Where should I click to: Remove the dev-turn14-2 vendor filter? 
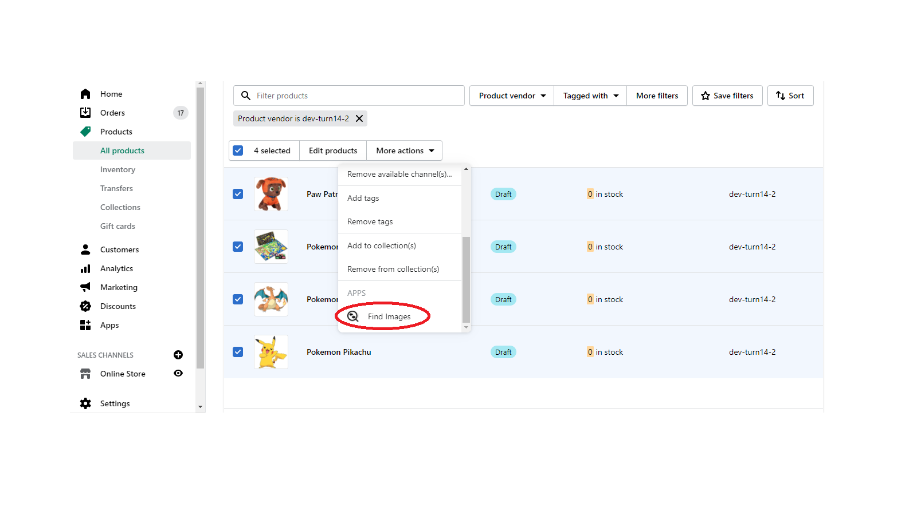(359, 118)
